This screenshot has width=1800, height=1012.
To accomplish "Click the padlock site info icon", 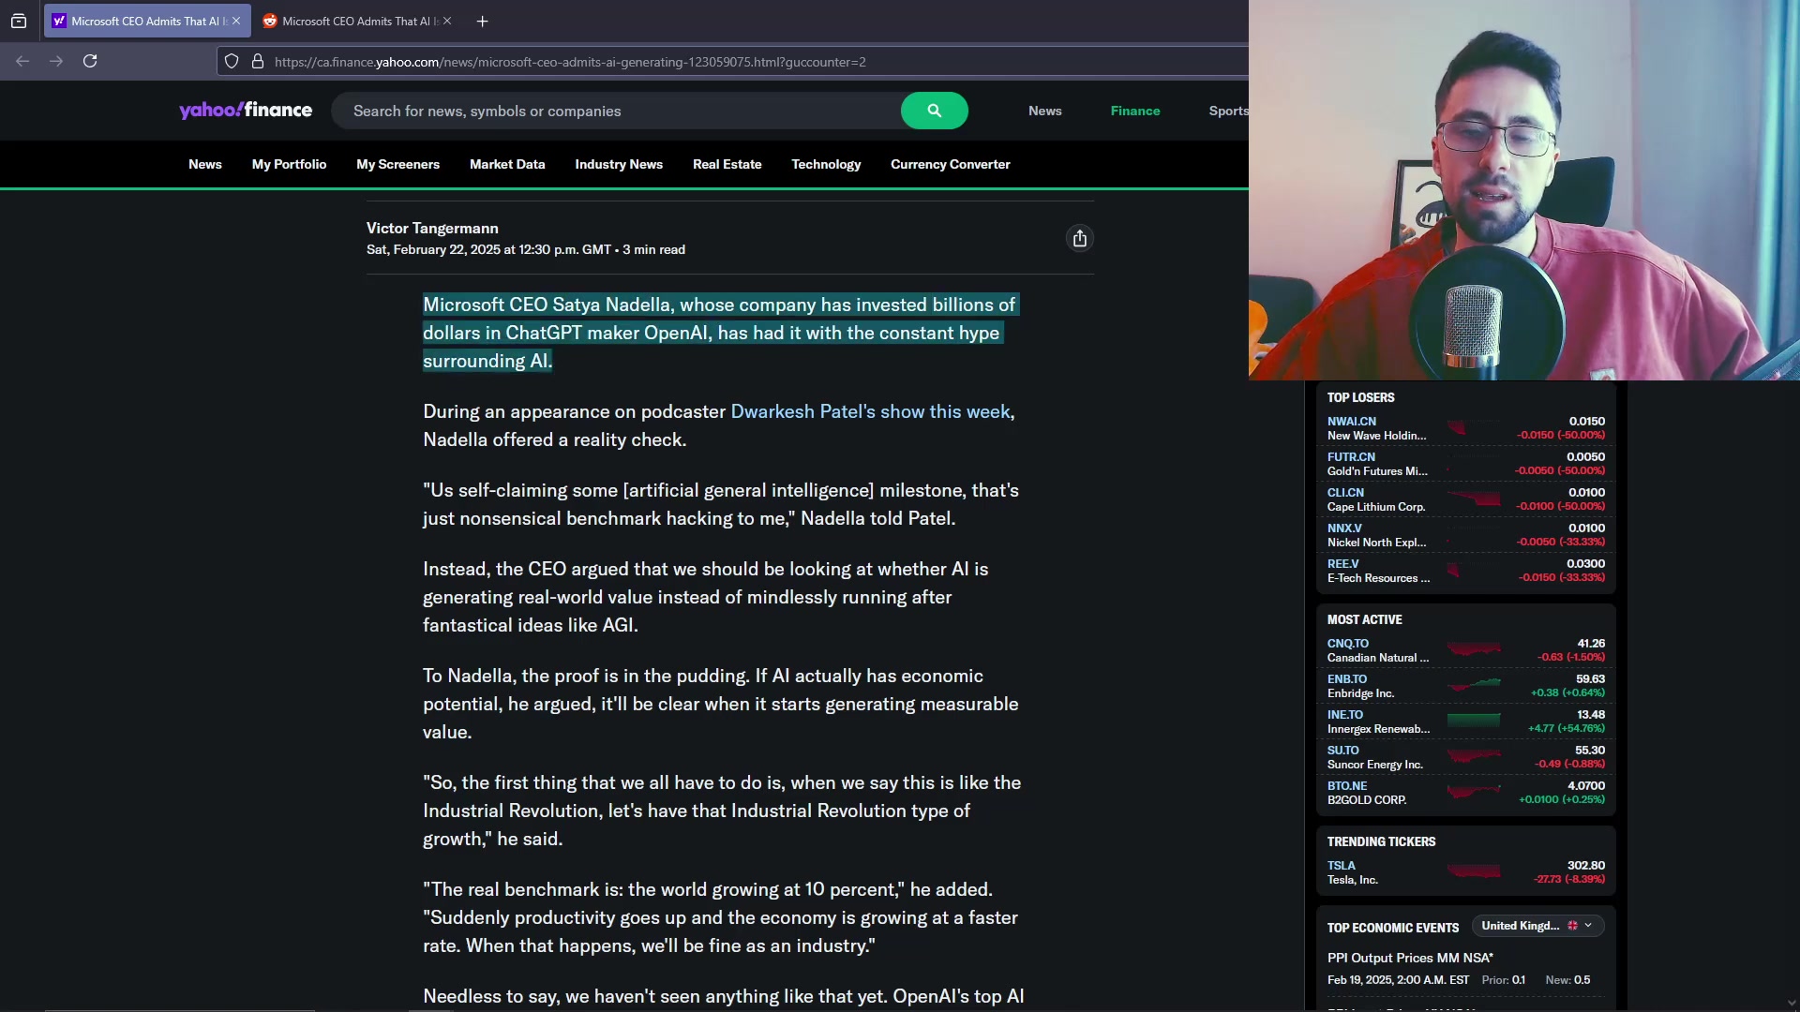I will [258, 62].
